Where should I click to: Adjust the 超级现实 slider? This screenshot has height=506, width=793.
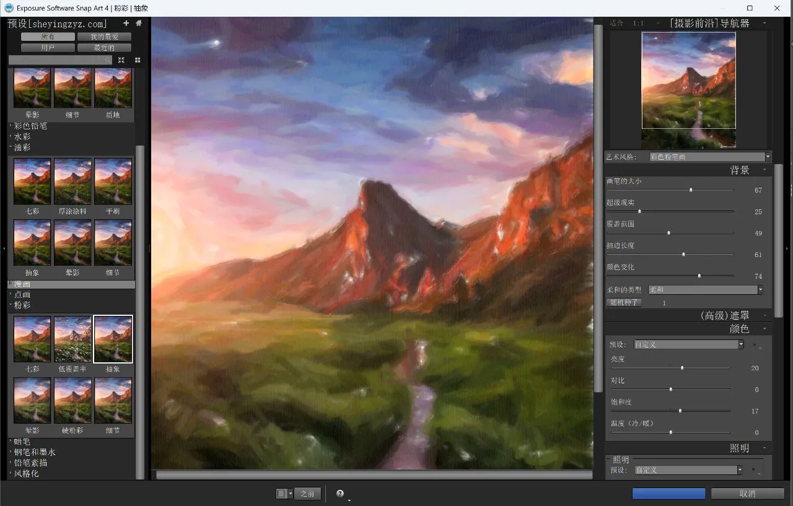[670, 211]
